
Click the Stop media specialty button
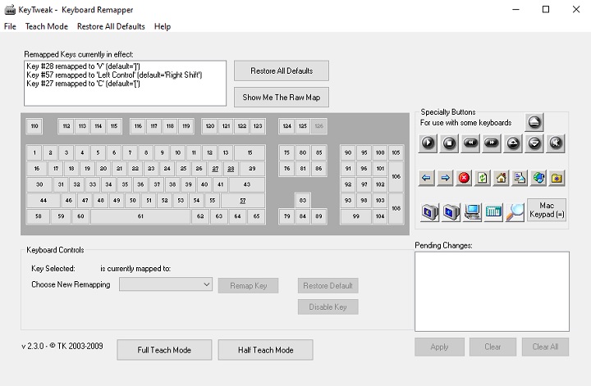coord(449,143)
